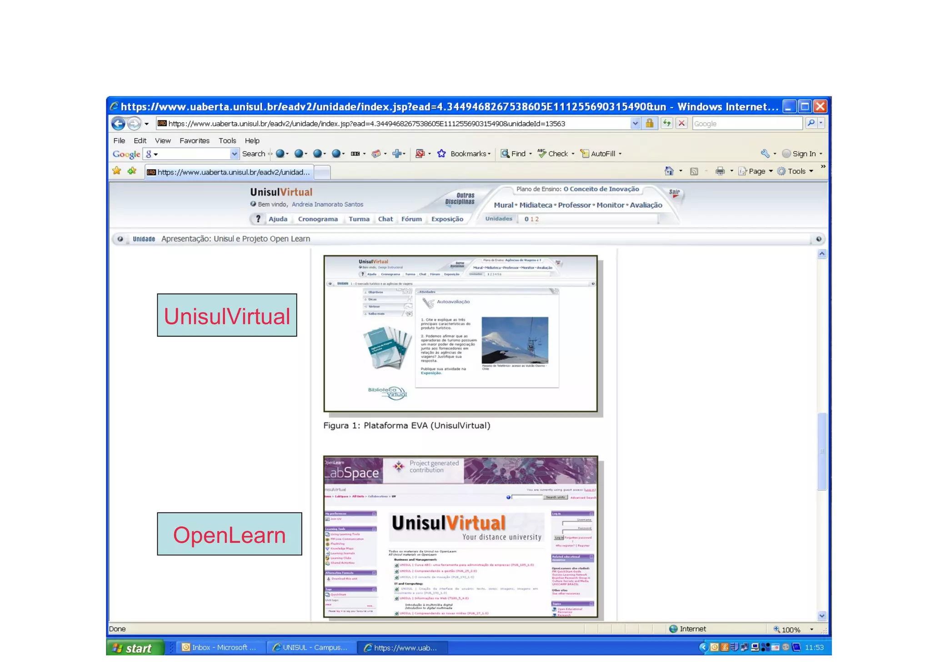
Task: Open the Help menu
Action: coord(252,141)
